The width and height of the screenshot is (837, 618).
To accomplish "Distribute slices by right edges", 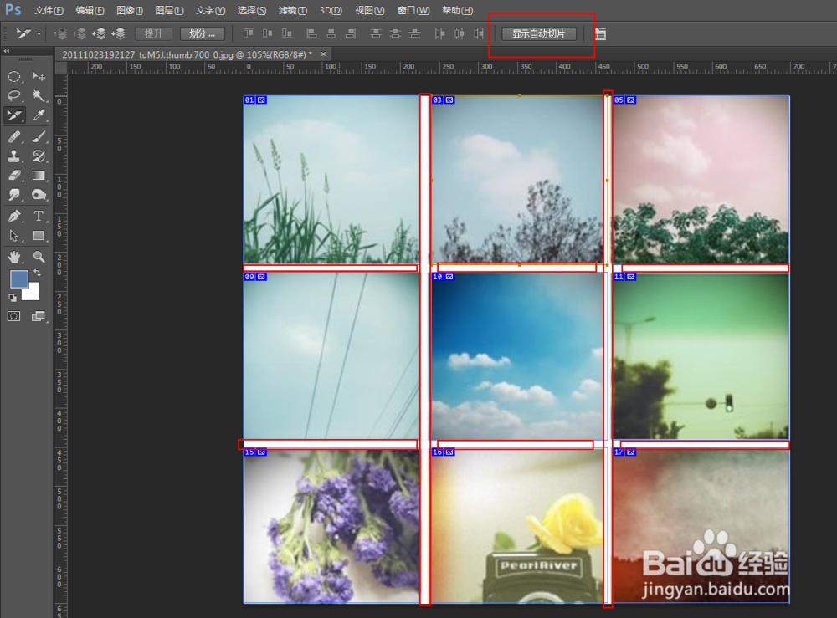I will coord(478,34).
